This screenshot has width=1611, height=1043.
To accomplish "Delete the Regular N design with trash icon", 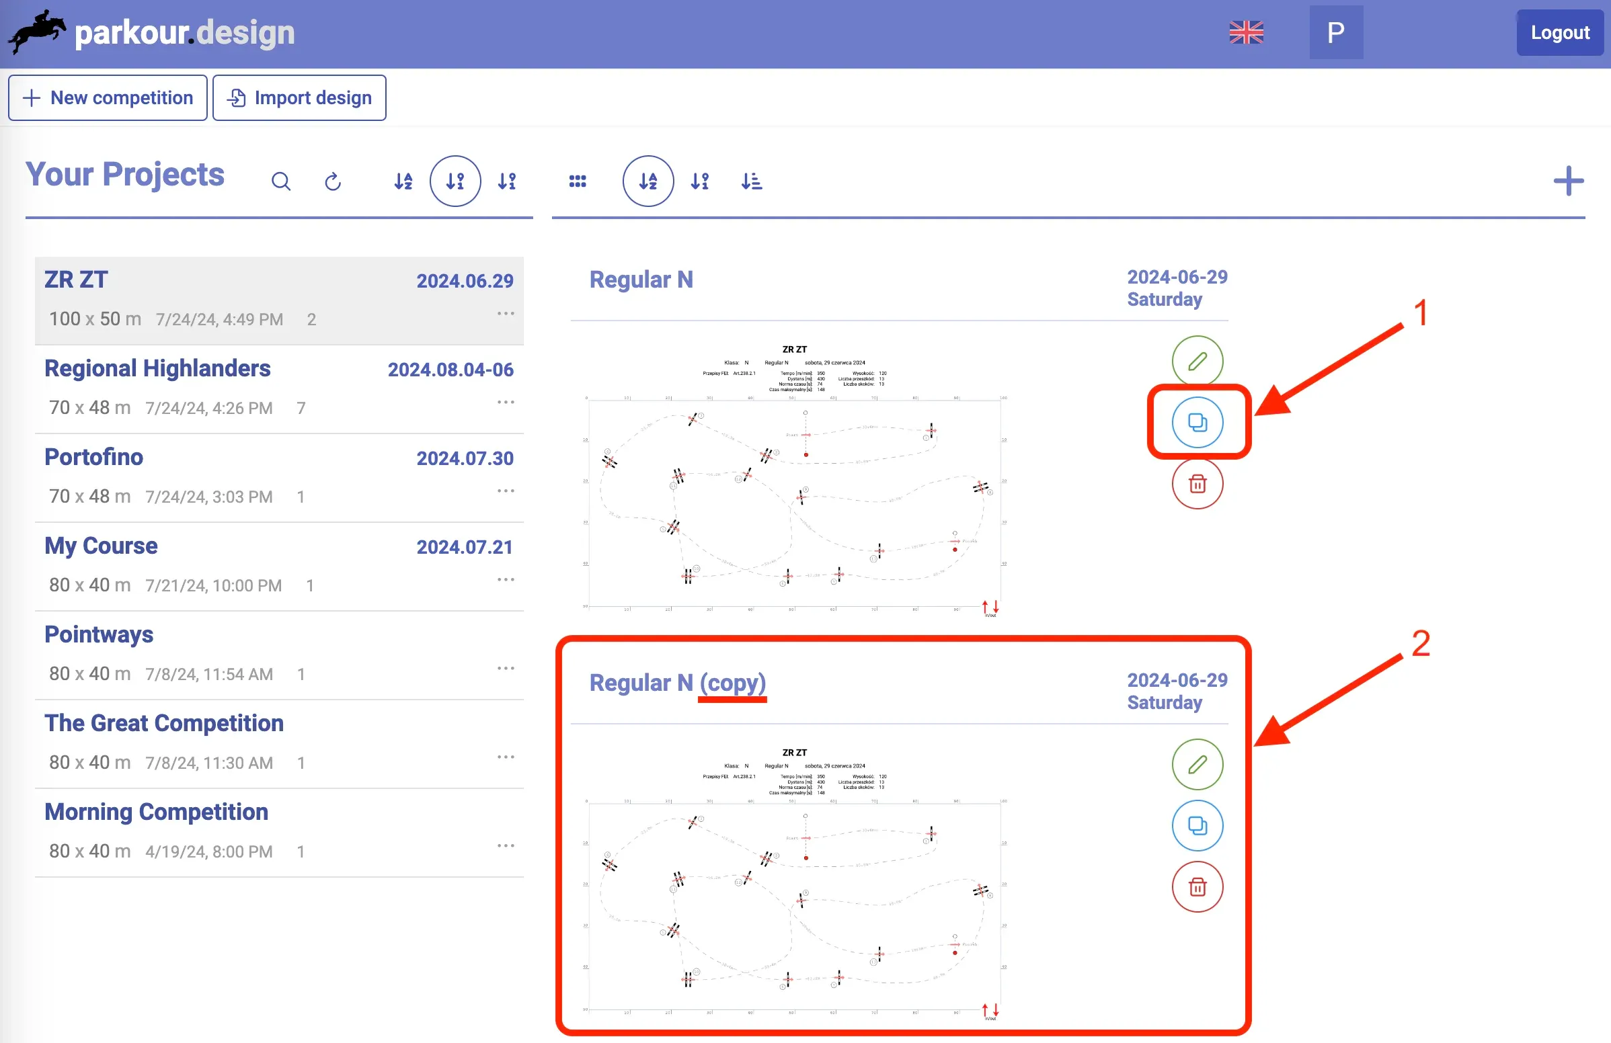I will [x=1197, y=484].
